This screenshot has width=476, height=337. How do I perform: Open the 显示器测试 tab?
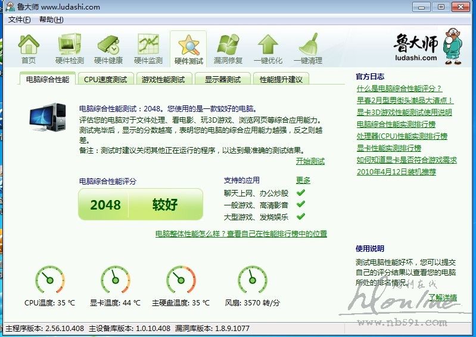tap(223, 79)
